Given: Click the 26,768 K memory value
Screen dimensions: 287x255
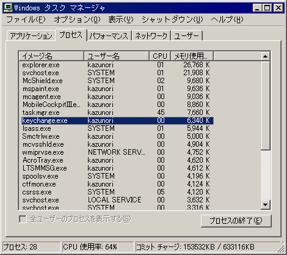Looking at the screenshot, I should (196, 65).
